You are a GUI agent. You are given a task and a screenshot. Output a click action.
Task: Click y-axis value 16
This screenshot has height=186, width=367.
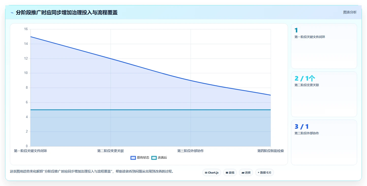pos(26,29)
